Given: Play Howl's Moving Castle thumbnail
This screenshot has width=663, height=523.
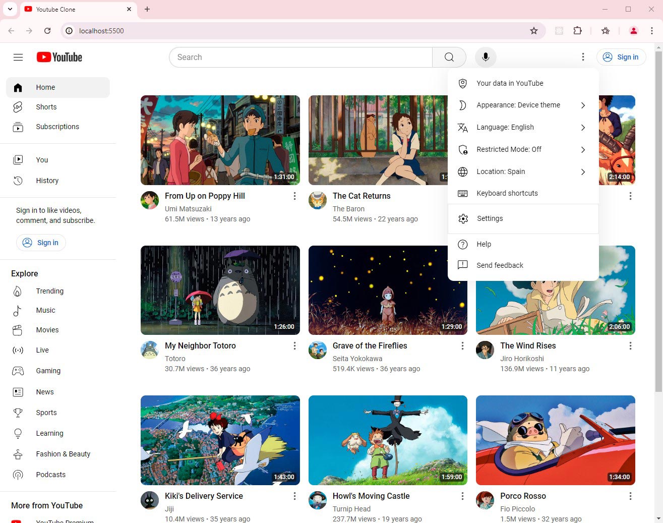Looking at the screenshot, I should click(x=388, y=440).
